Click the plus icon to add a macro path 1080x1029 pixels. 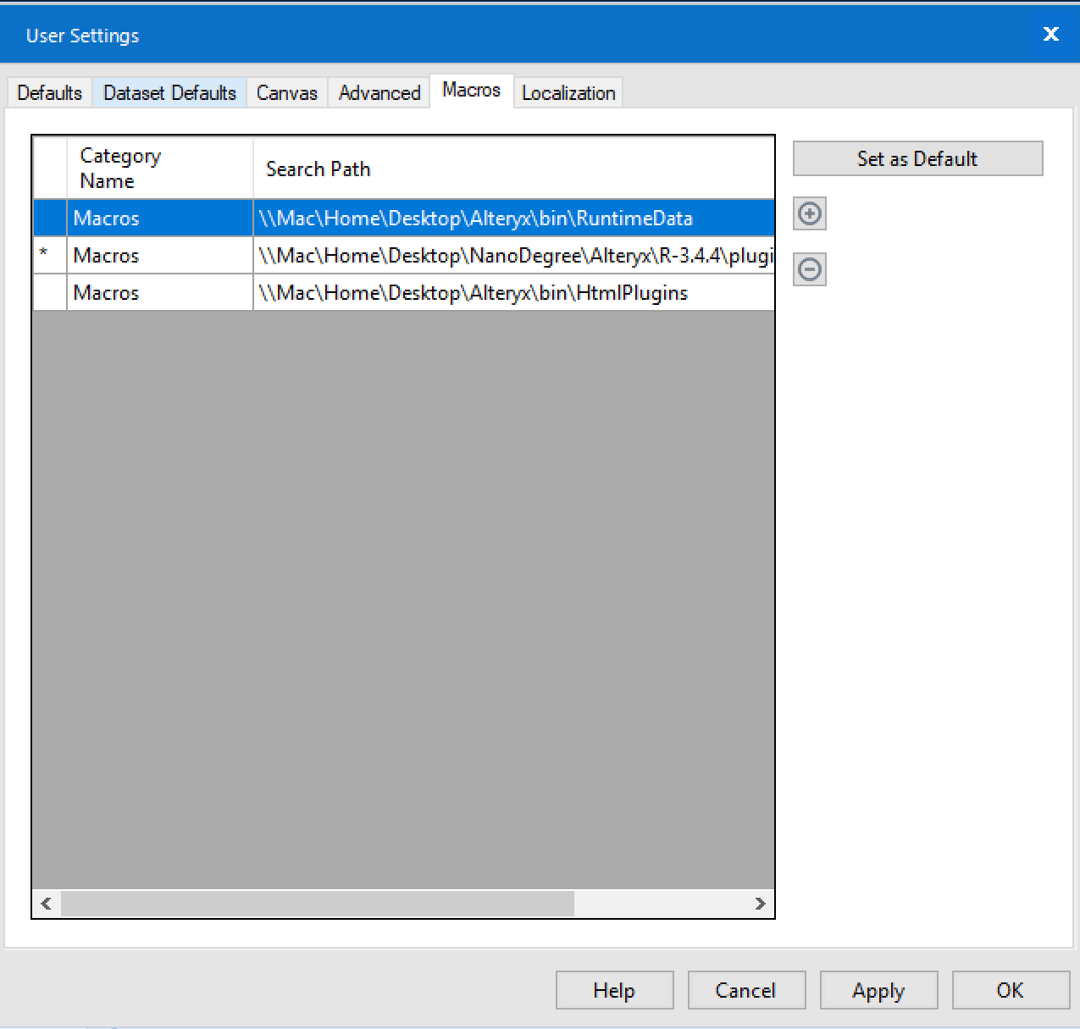(x=809, y=213)
